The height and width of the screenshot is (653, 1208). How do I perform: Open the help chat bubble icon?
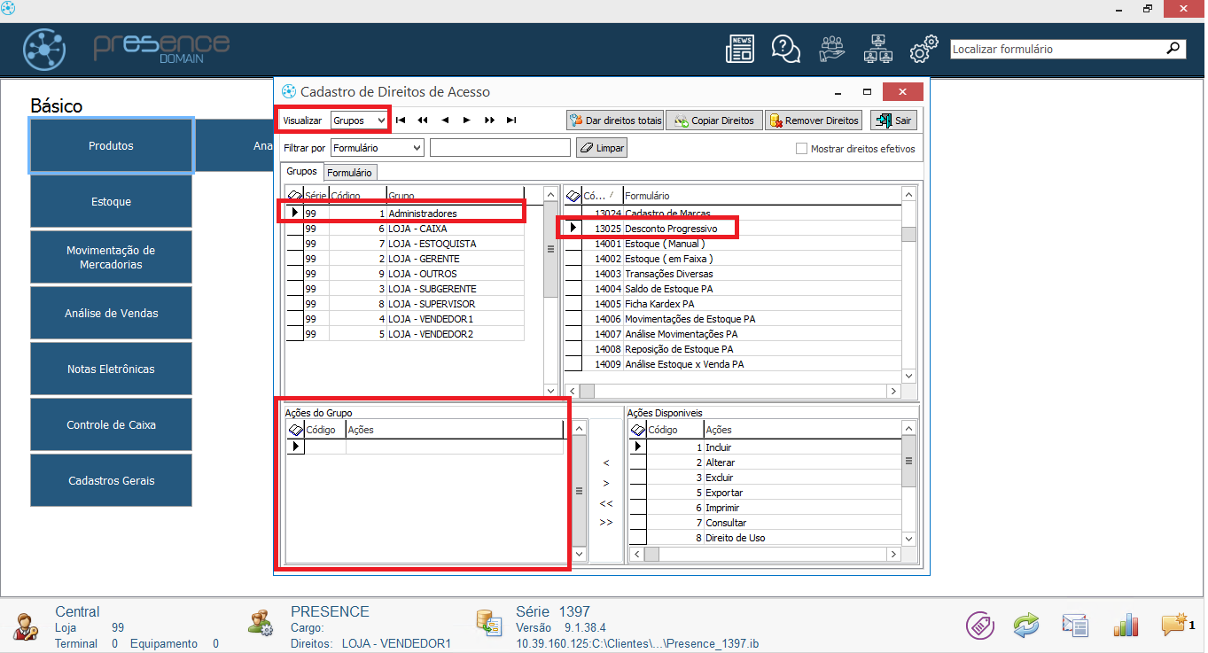785,50
